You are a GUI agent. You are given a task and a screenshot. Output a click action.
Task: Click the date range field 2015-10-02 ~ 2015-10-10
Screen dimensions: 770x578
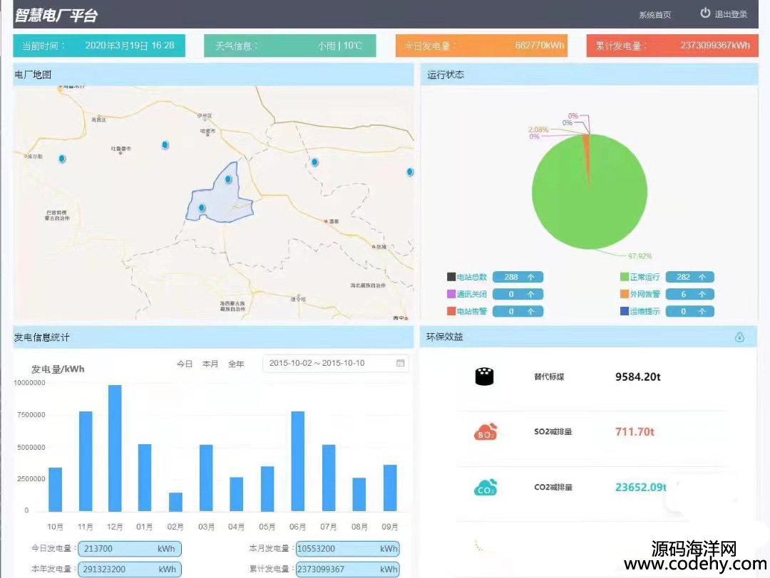click(x=335, y=363)
